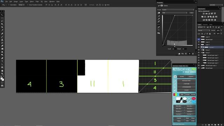The height and width of the screenshot is (126, 224).
Task: Select the Magic Wand tool
Action: click(x=2, y=24)
